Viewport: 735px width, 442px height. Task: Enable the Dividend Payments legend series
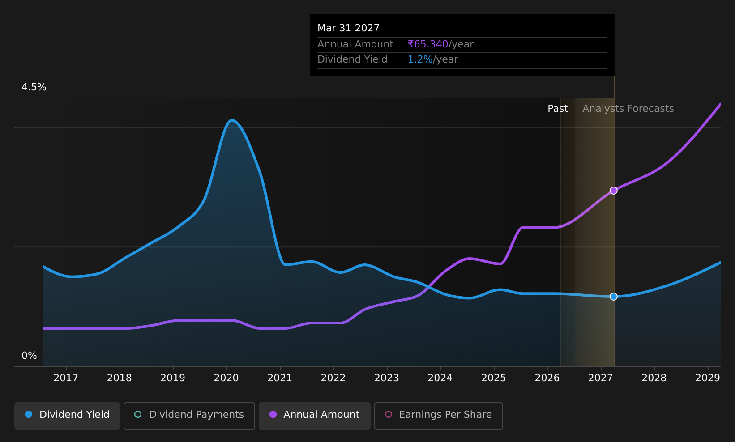pos(189,416)
